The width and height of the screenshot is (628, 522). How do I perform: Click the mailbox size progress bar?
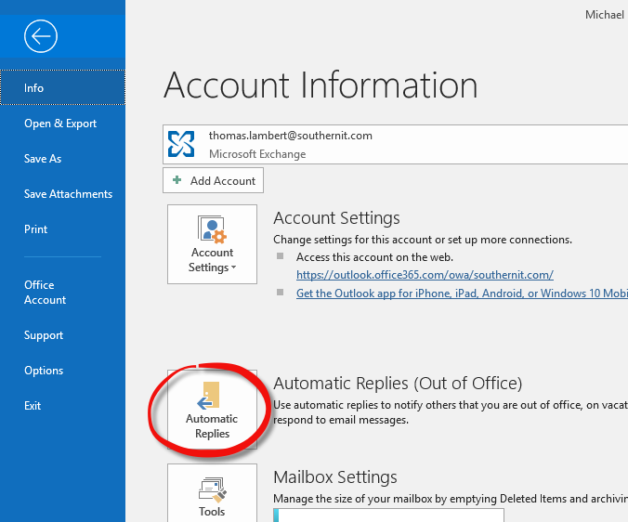(x=388, y=515)
